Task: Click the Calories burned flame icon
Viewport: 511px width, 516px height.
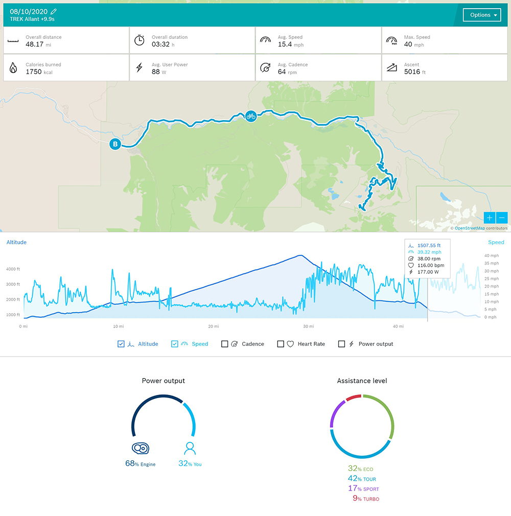Action: pyautogui.click(x=13, y=68)
